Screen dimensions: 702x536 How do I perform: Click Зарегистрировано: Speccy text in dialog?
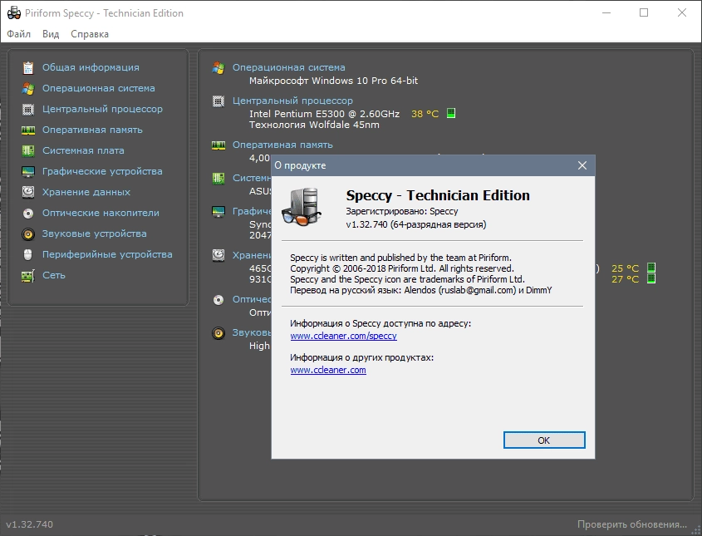click(x=401, y=211)
